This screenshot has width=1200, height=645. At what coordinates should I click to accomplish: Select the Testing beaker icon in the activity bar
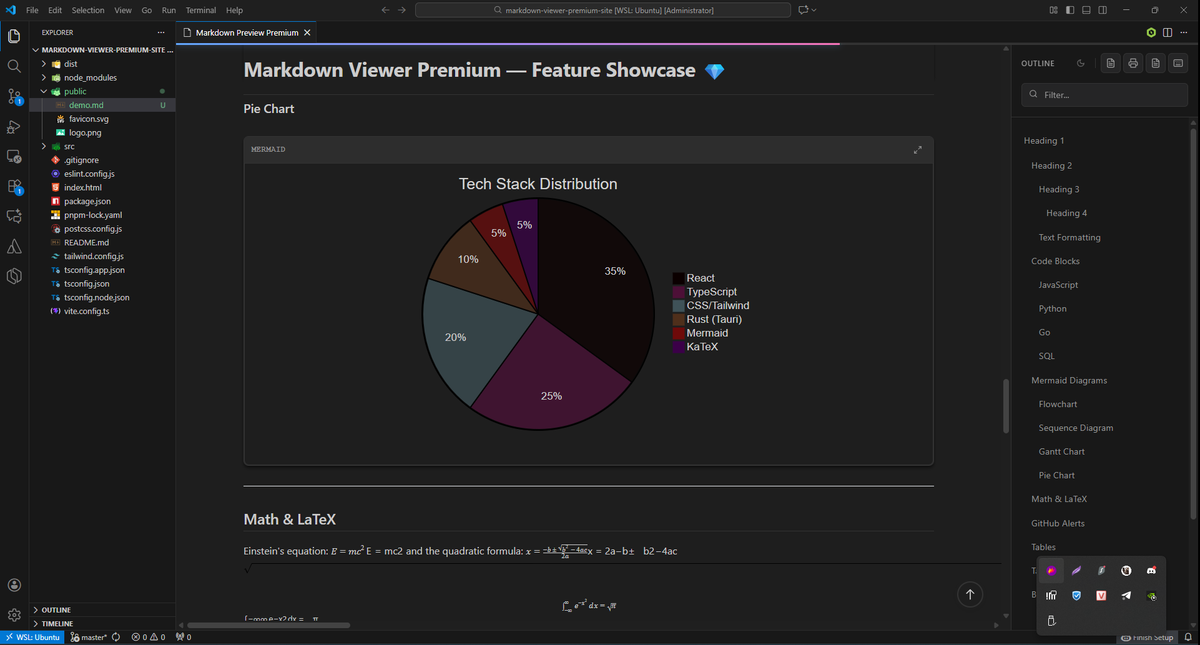pyautogui.click(x=14, y=246)
